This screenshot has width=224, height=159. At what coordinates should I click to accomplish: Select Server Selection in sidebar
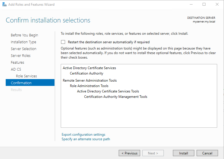pos(23,49)
